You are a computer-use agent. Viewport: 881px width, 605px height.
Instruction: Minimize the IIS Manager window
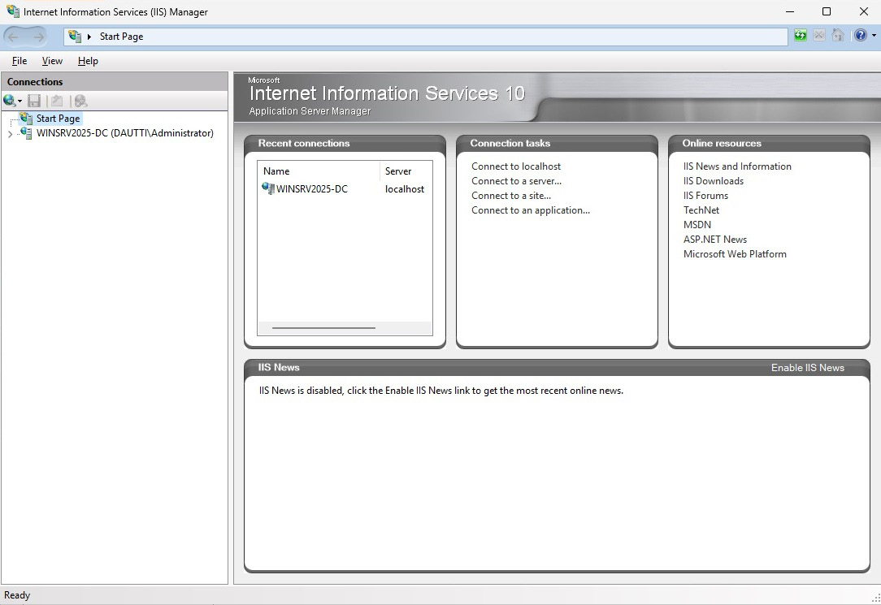tap(789, 12)
